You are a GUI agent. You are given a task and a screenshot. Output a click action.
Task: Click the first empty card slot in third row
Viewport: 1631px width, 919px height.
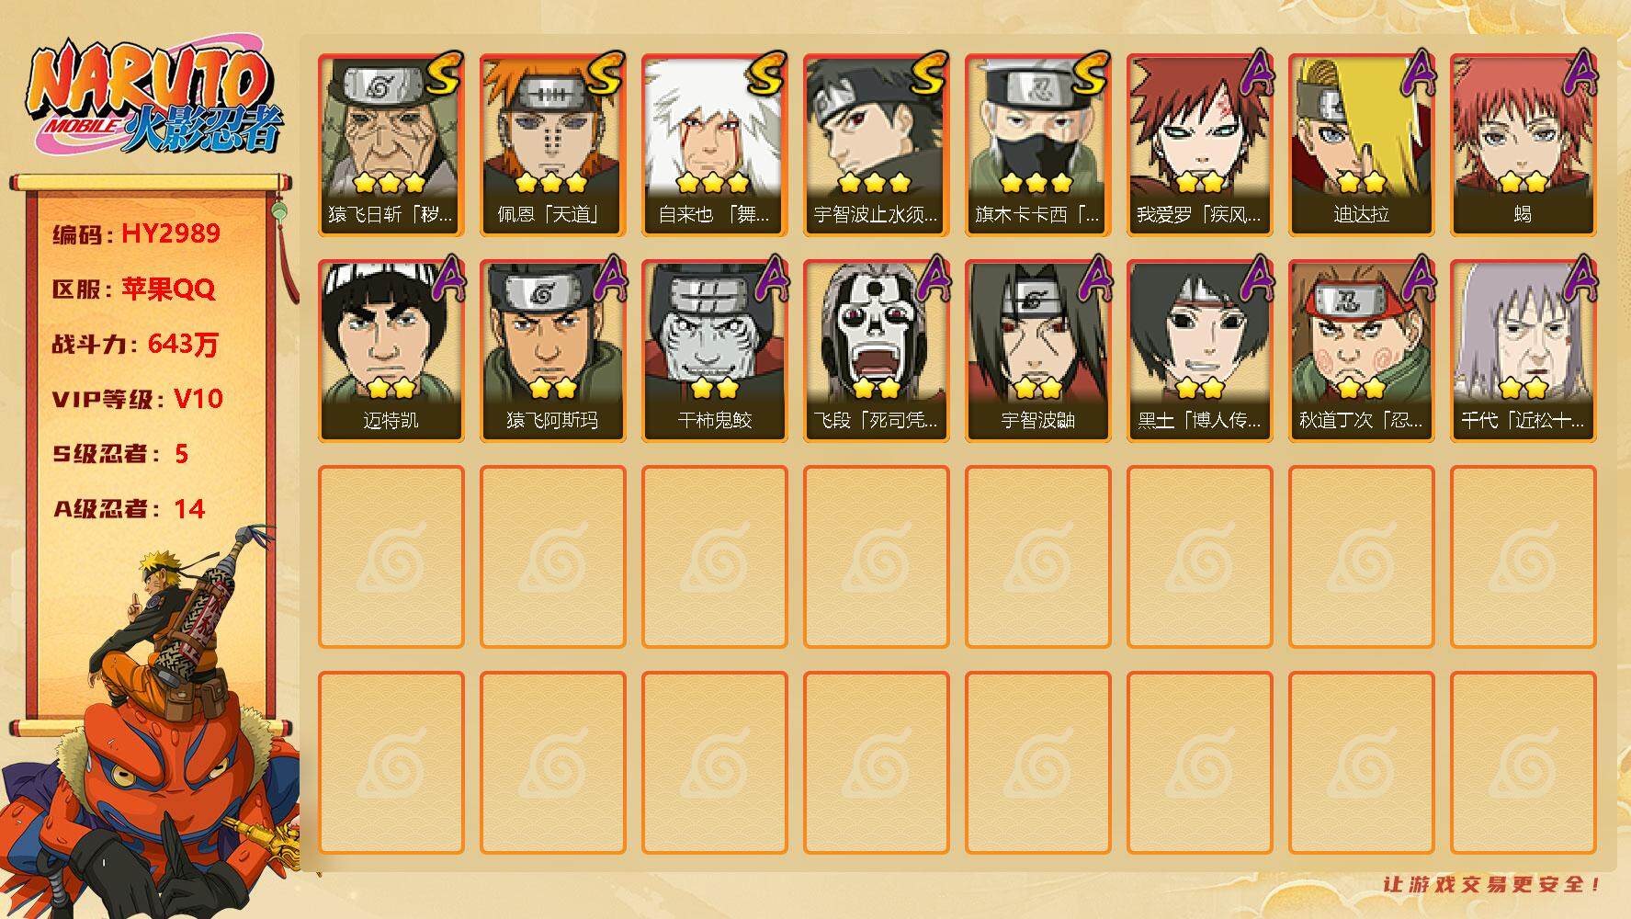coord(391,556)
